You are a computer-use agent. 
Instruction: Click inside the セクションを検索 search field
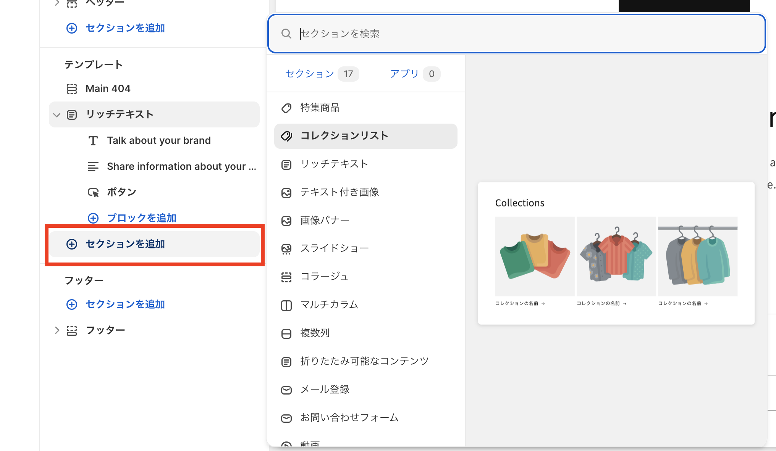(x=420, y=34)
